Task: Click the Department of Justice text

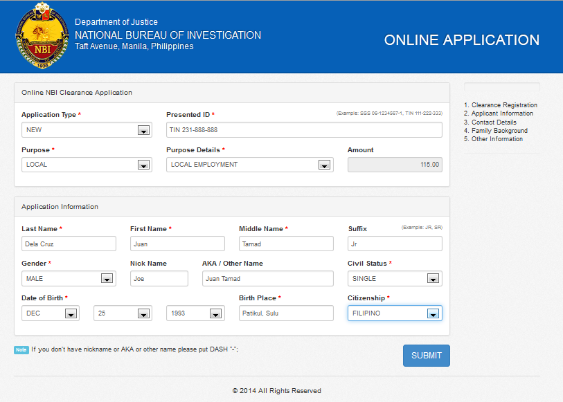Action: [116, 22]
